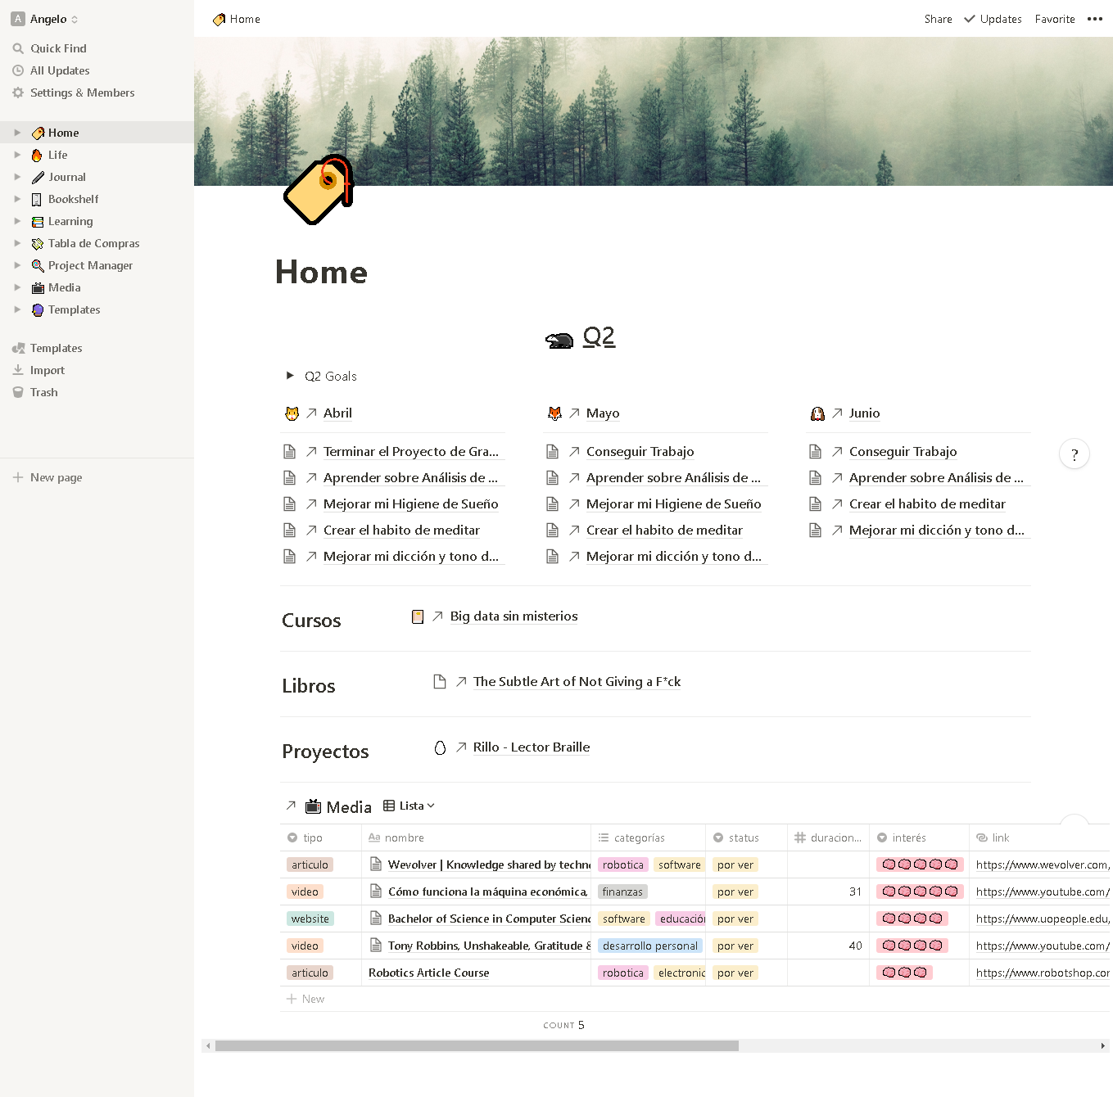1113x1097 pixels.
Task: Open the page options ellipsis menu
Action: [x=1096, y=19]
